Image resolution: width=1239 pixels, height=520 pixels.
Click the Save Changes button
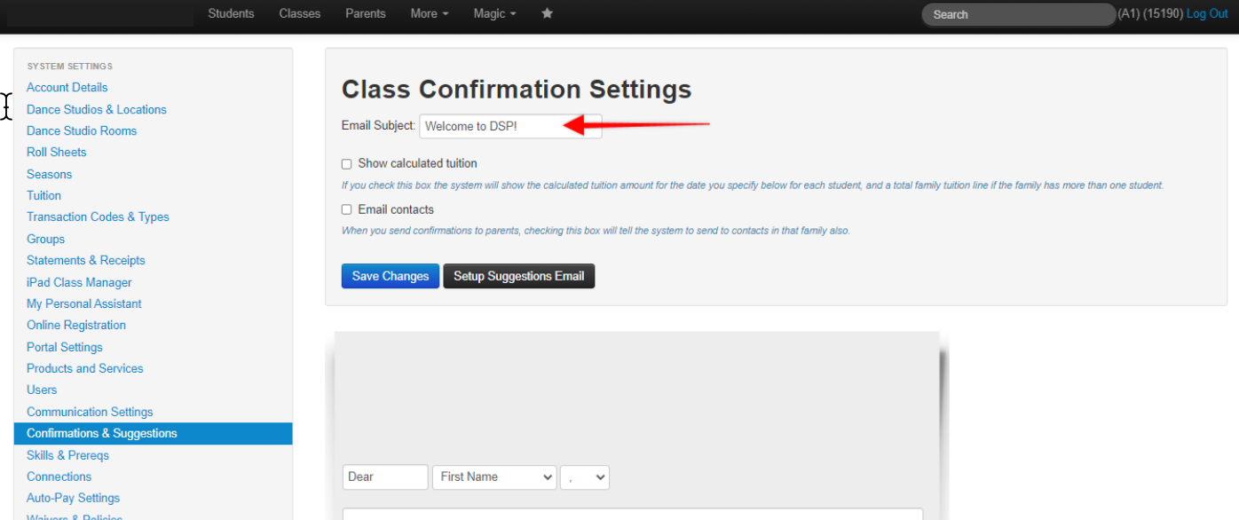click(391, 276)
